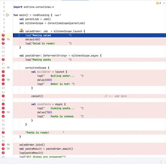Click "CoroutineScope(parentJob)" call

point(66,23)
